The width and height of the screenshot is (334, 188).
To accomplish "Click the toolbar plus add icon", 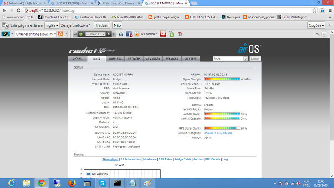I will (x=324, y=34).
